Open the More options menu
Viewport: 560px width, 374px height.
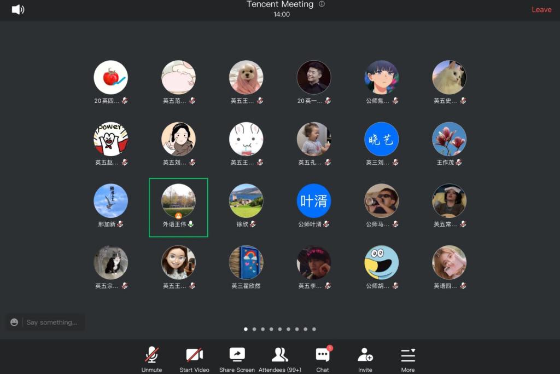pos(408,359)
